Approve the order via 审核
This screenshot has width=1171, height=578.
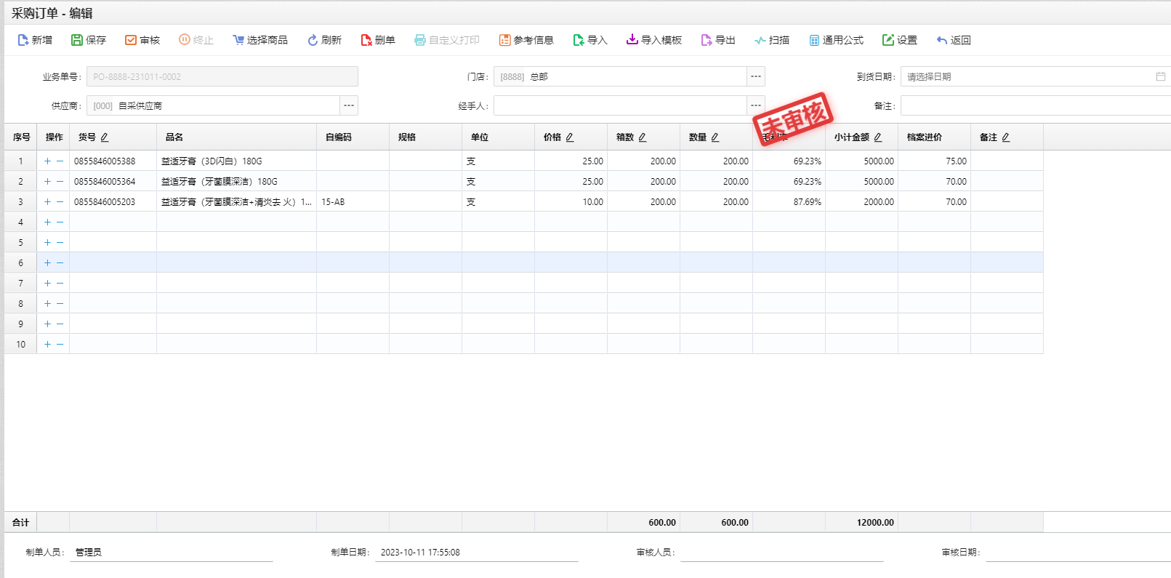click(x=142, y=40)
